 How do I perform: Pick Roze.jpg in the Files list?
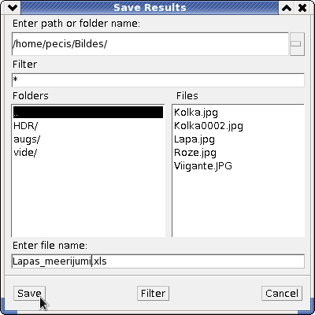click(x=195, y=153)
